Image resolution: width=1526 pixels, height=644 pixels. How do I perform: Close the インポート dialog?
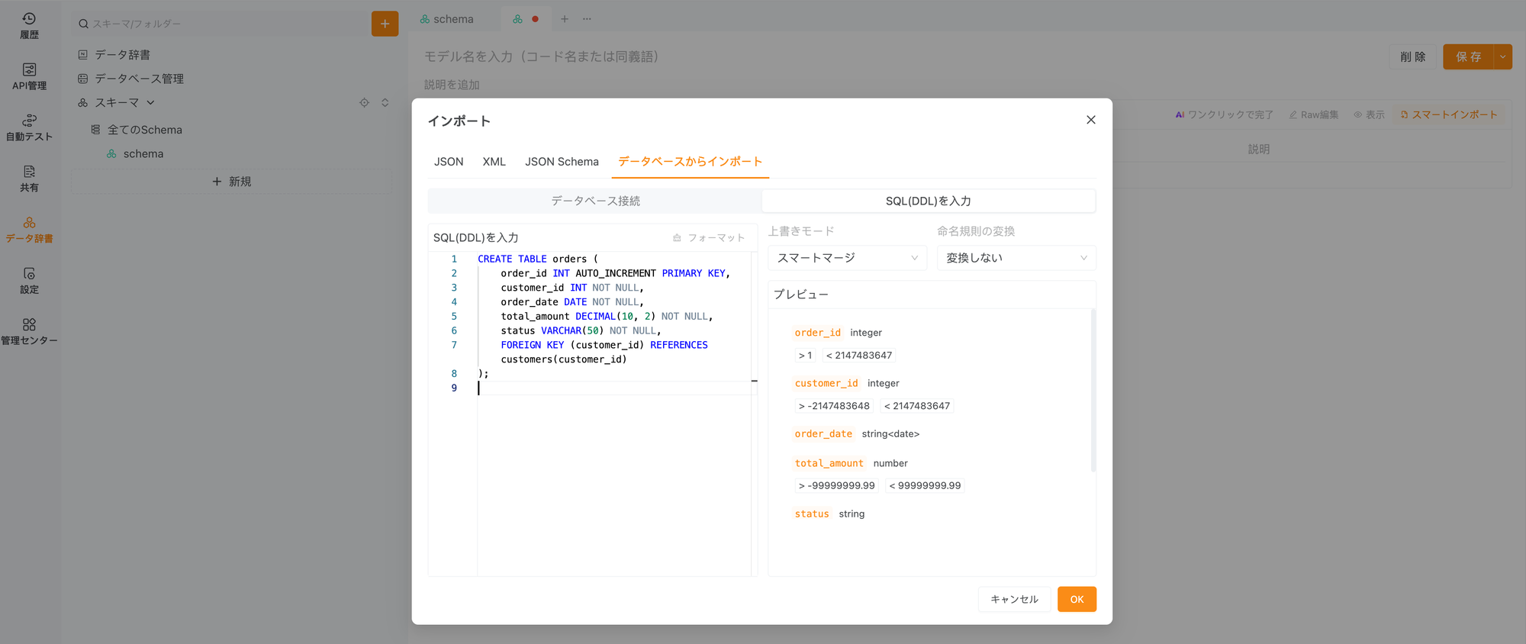(x=1091, y=120)
